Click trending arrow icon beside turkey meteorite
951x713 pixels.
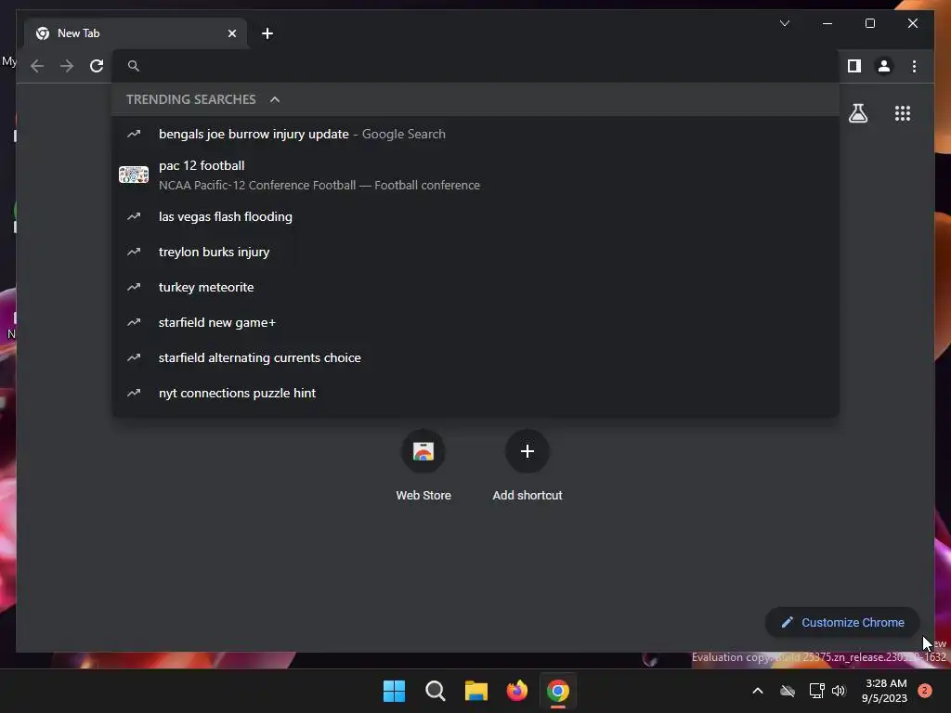134,287
